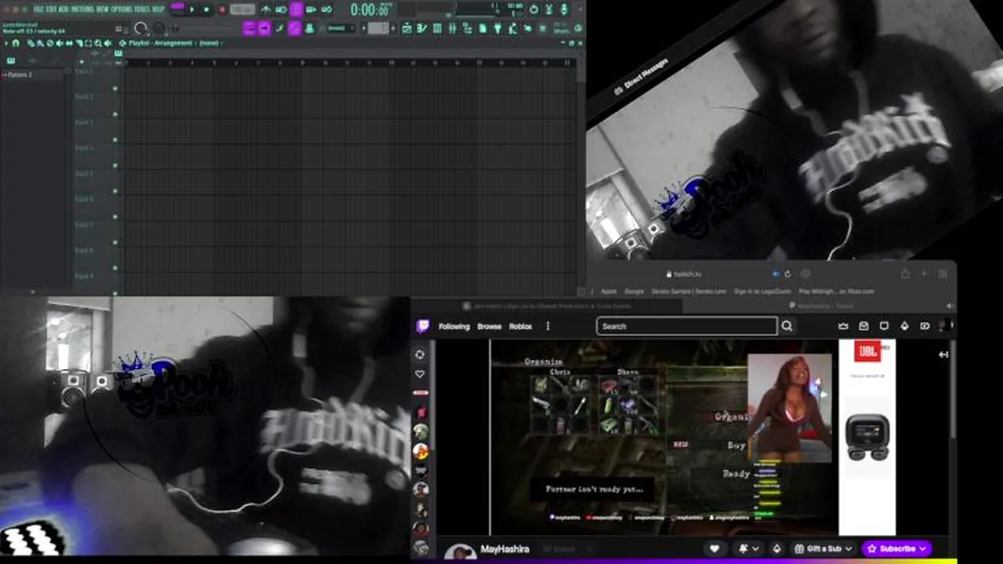Image resolution: width=1003 pixels, height=564 pixels.
Task: Open the Roblox link in Twitch nav
Action: click(520, 326)
